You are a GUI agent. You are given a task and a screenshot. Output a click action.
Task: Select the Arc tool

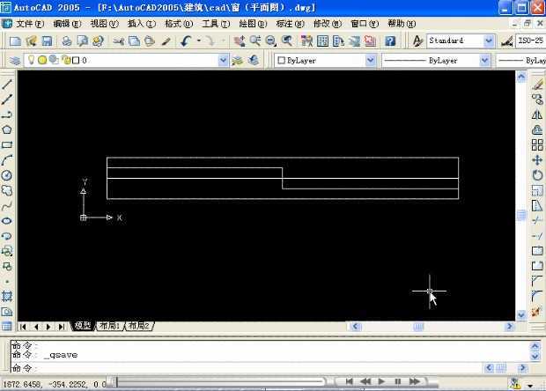coord(7,160)
